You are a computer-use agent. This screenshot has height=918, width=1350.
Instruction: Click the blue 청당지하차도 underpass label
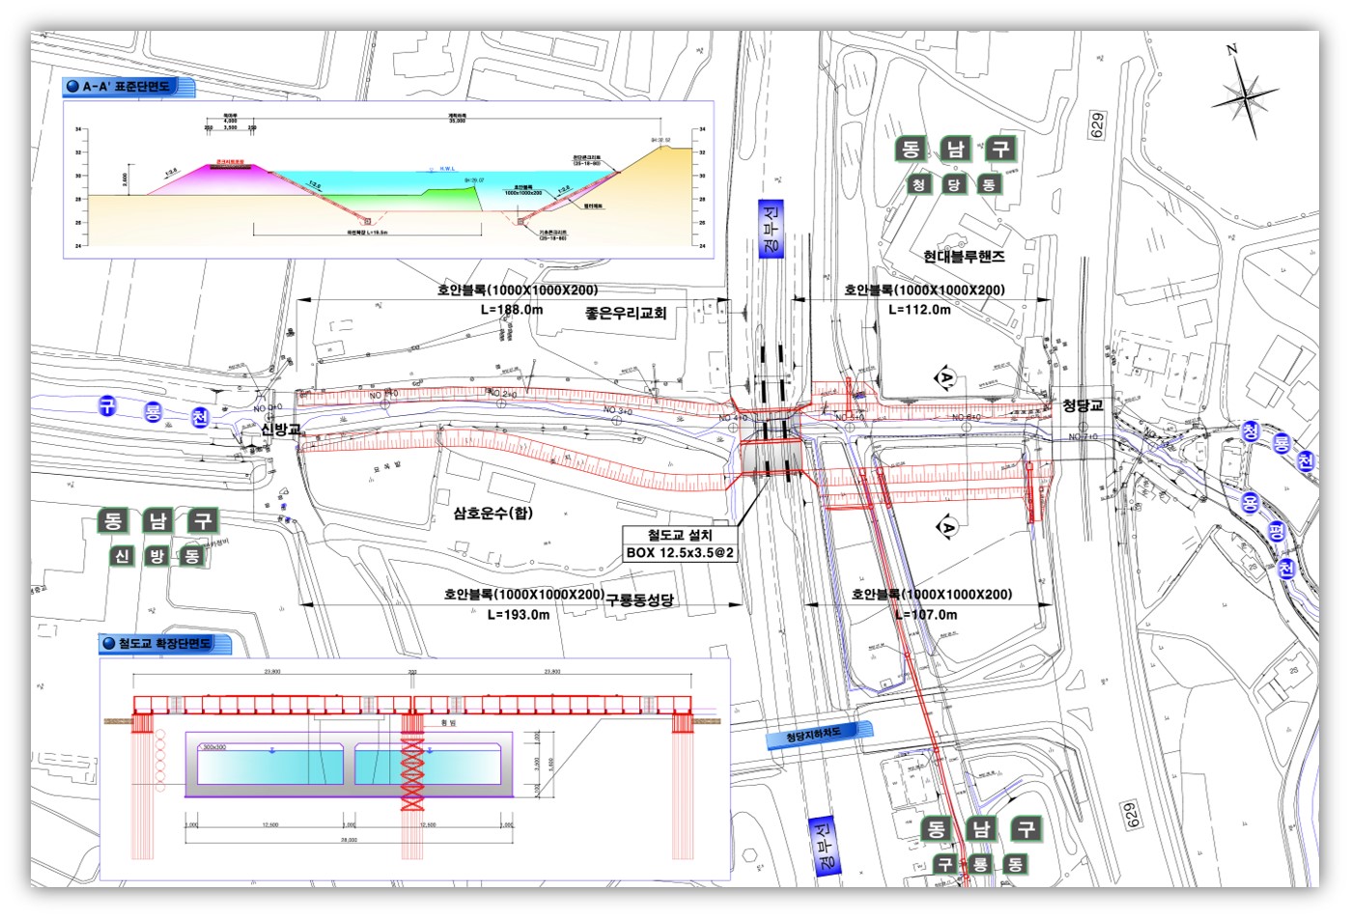(x=812, y=736)
